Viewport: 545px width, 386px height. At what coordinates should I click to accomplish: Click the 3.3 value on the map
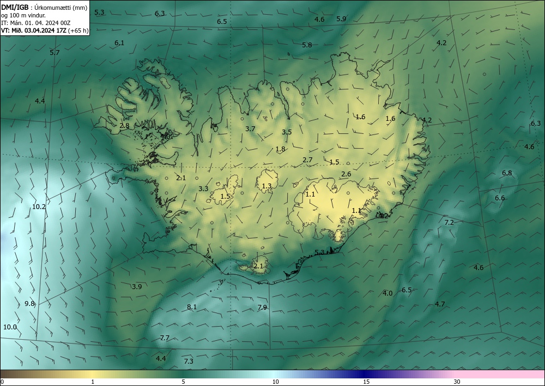pyautogui.click(x=203, y=188)
